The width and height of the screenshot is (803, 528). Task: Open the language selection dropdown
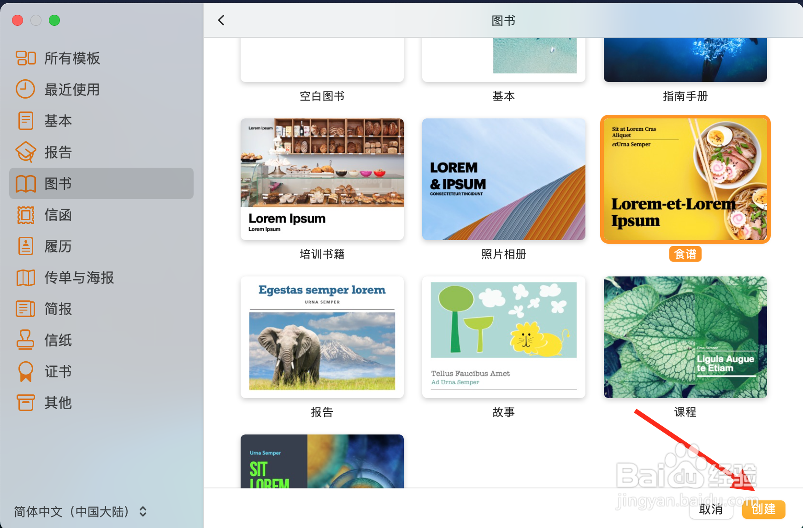(x=78, y=511)
